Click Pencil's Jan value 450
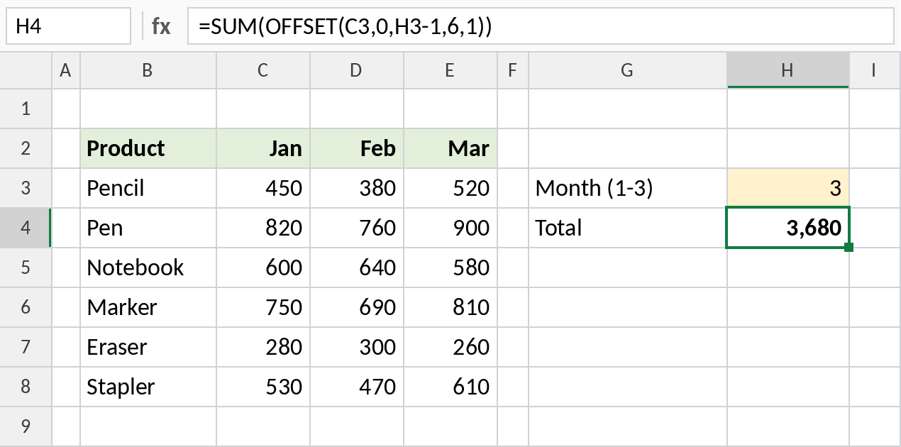 (x=263, y=188)
